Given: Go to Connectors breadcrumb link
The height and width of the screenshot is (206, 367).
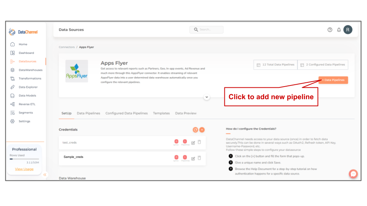Looking at the screenshot, I should tap(67, 47).
